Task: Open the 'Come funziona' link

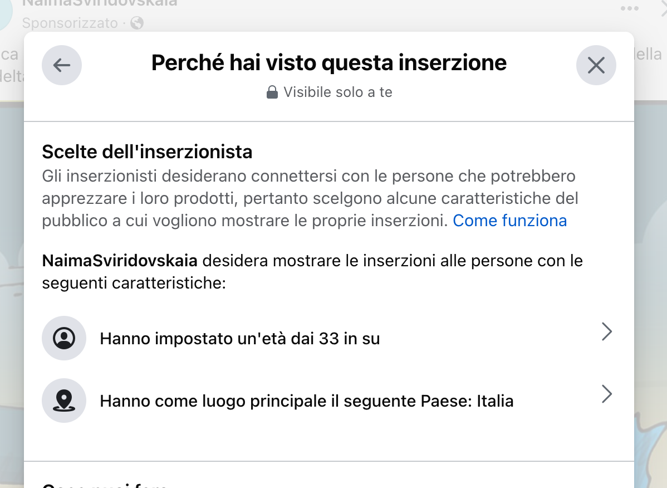Action: point(509,221)
